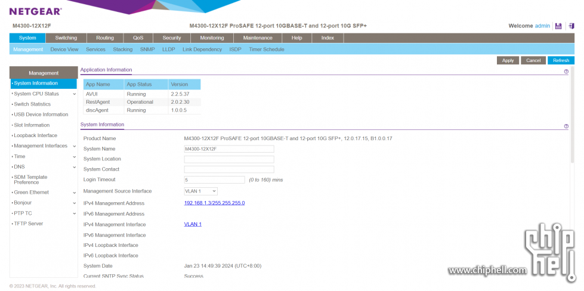
Task: Open SDM Template Preference page
Action: pos(30,179)
